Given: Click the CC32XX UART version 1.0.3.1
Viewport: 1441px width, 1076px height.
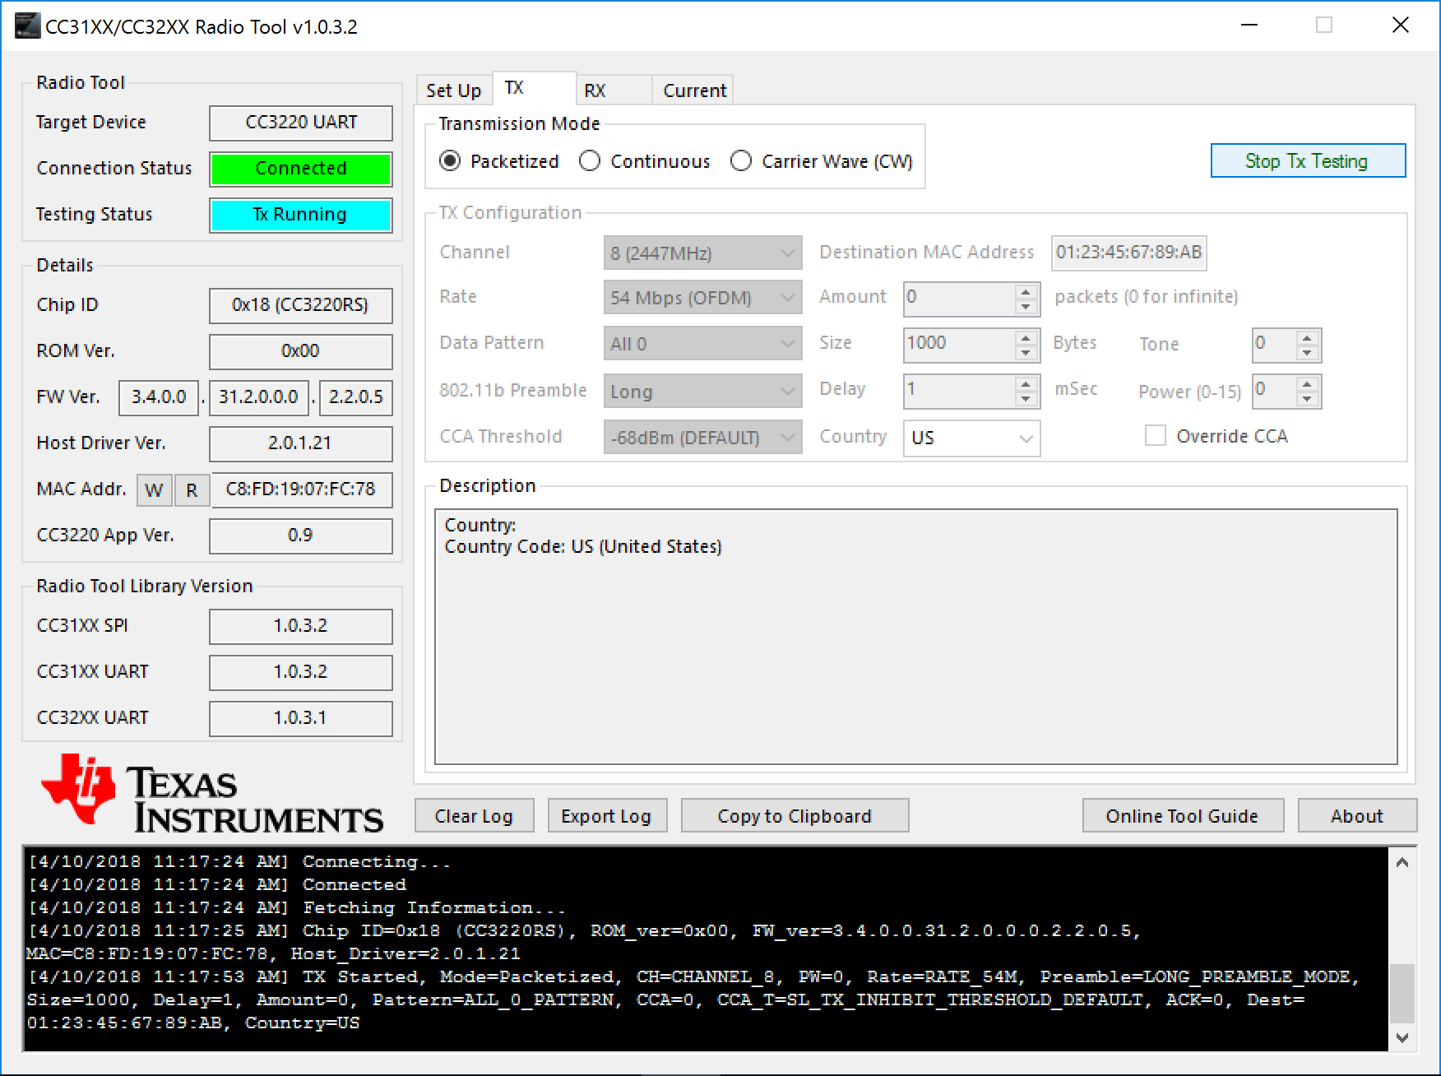Looking at the screenshot, I should point(301,718).
